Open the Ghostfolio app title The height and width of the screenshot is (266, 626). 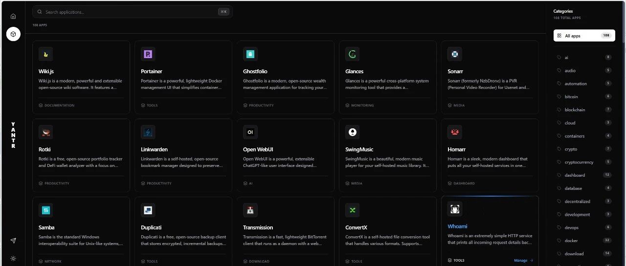pos(255,71)
